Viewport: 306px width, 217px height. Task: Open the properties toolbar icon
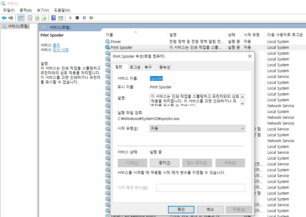pyautogui.click(x=30, y=18)
